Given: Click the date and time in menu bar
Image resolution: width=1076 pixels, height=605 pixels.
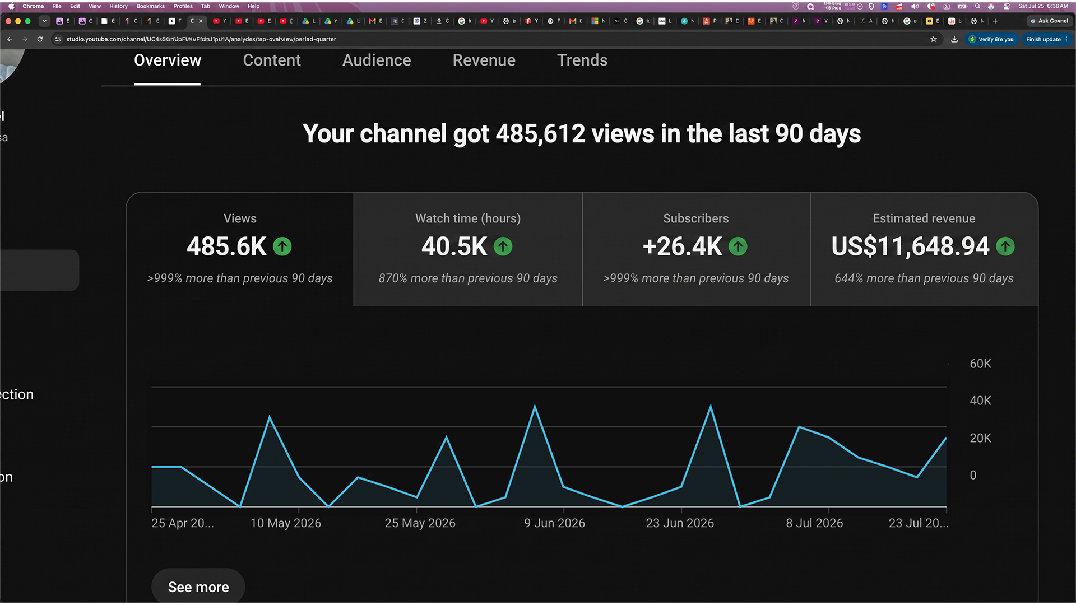Looking at the screenshot, I should [1043, 6].
